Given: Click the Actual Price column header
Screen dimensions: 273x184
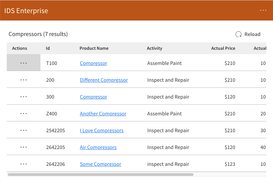Looking at the screenshot, I should click(223, 48).
